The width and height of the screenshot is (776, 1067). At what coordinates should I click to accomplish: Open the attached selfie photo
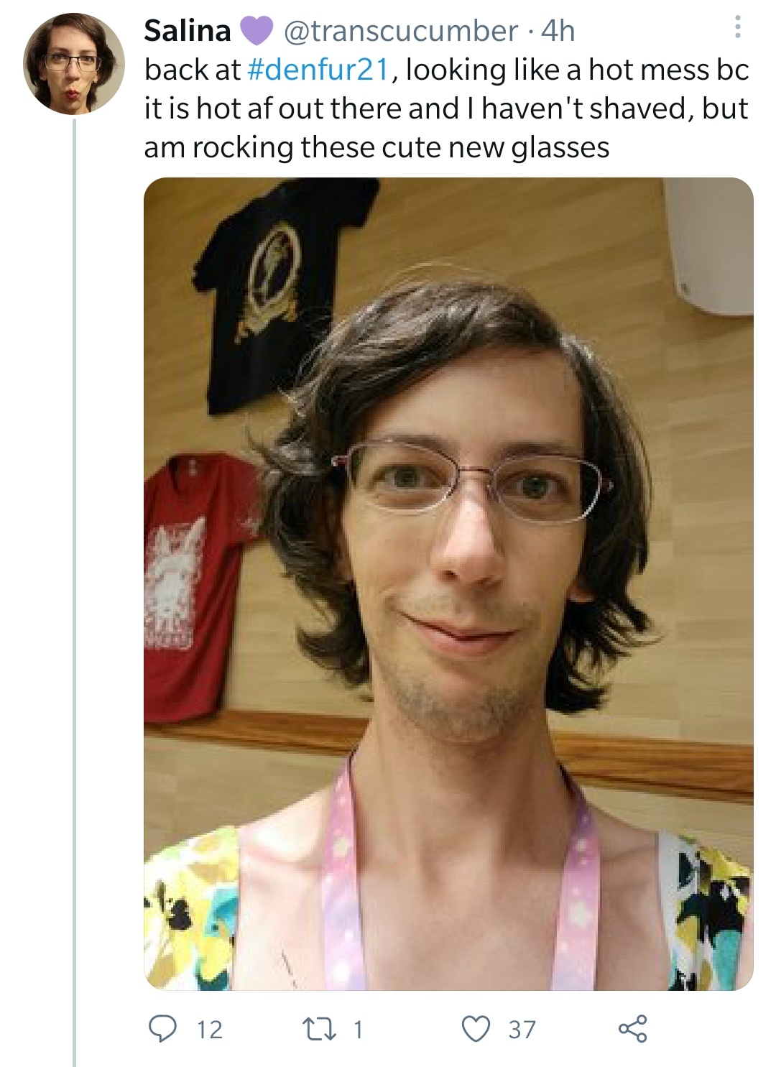pyautogui.click(x=448, y=583)
